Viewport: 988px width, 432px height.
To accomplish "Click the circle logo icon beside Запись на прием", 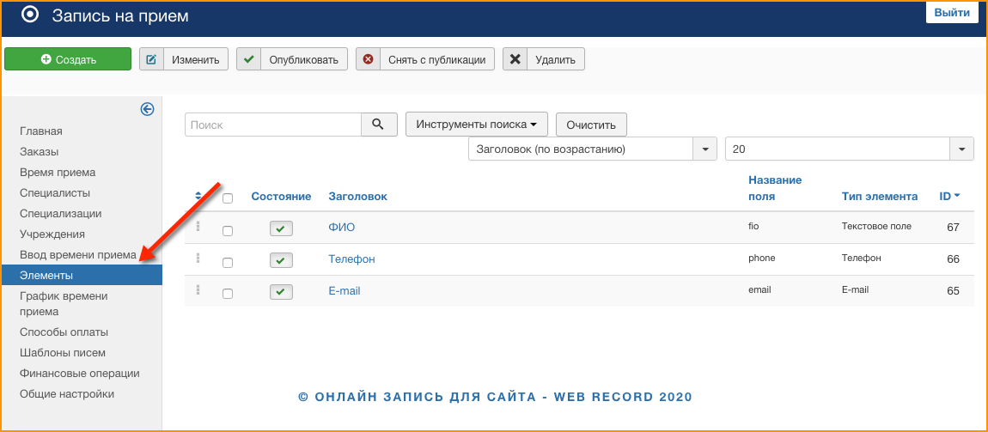I will coord(30,15).
